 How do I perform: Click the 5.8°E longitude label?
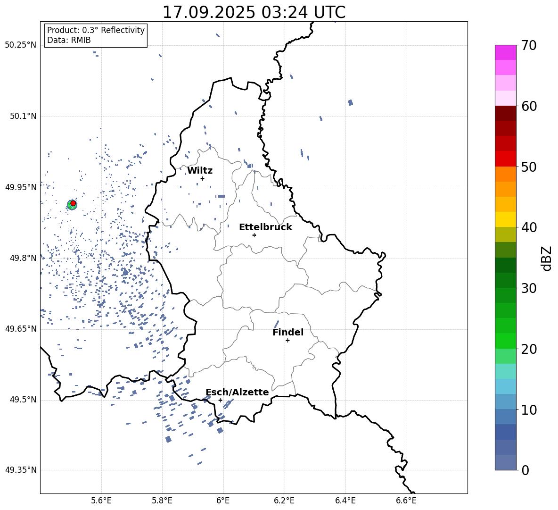point(162,501)
